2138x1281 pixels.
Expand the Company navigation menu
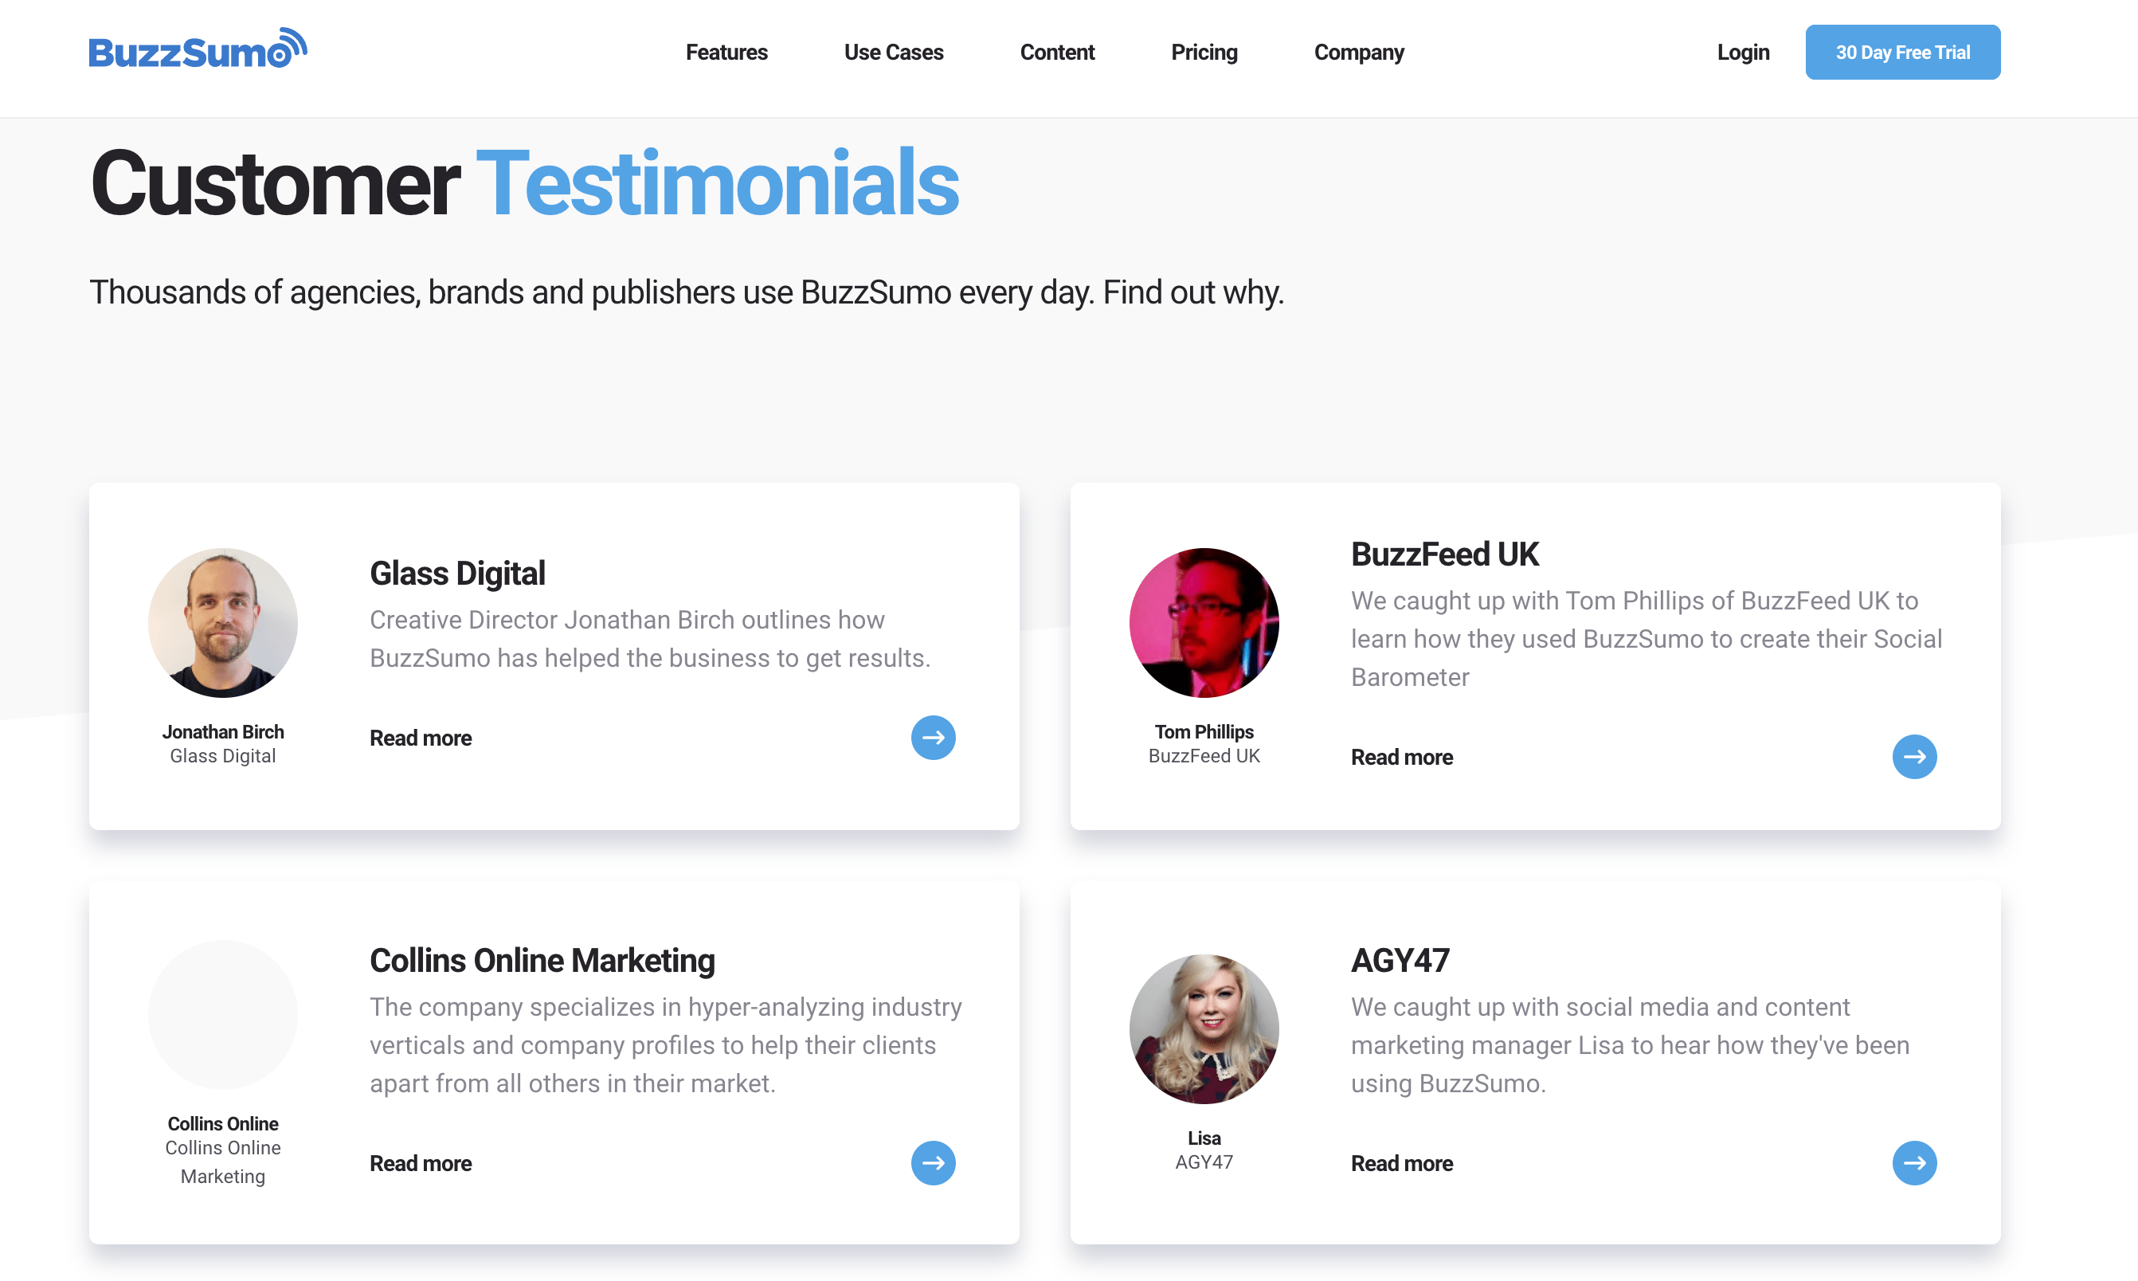point(1359,52)
